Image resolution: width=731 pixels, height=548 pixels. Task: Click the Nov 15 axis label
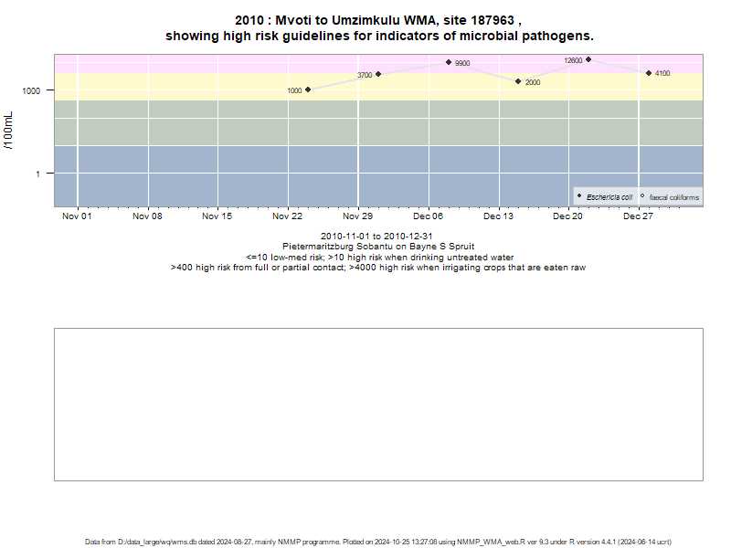[217, 216]
